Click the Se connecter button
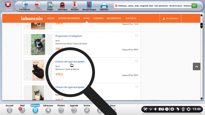Screen dimensions: 205x115 (x=170, y=18)
